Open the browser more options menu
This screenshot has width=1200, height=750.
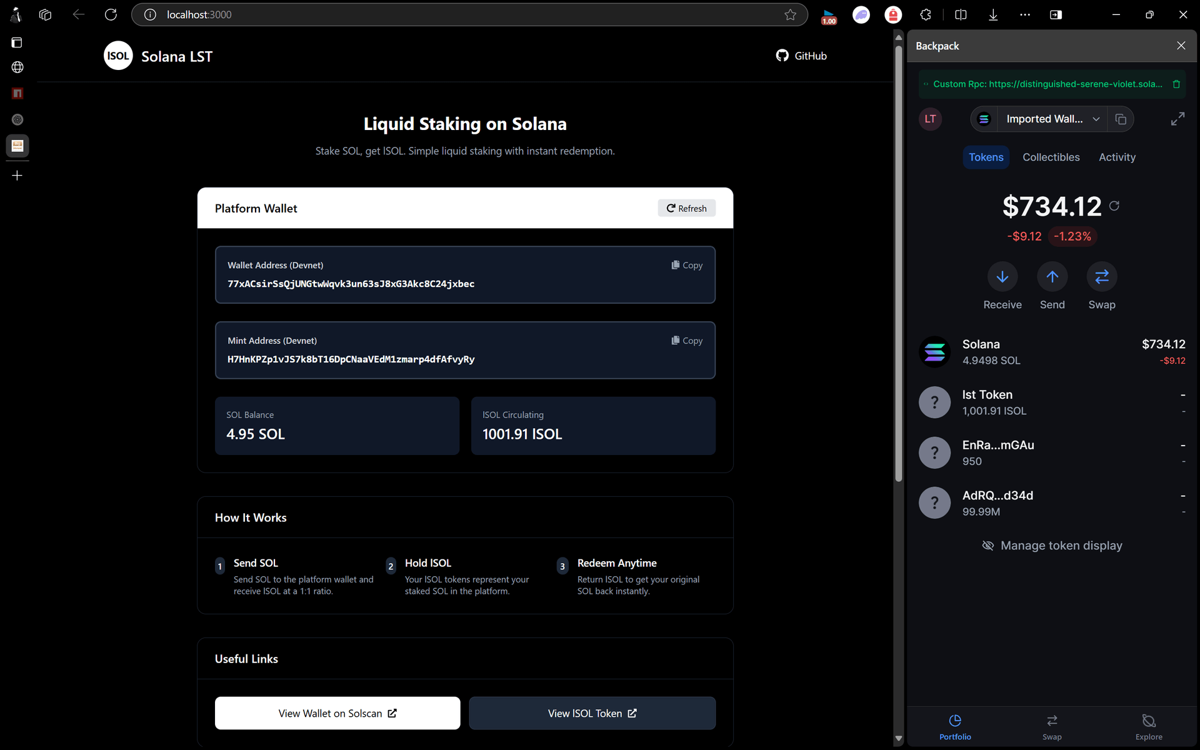coord(1025,14)
